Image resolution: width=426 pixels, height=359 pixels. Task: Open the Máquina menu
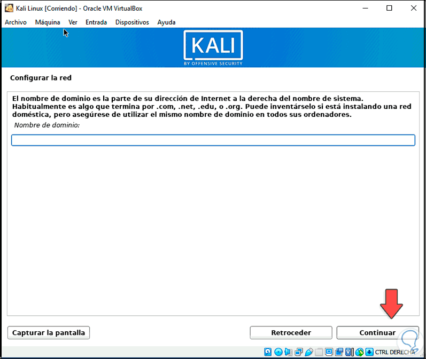[x=48, y=22]
